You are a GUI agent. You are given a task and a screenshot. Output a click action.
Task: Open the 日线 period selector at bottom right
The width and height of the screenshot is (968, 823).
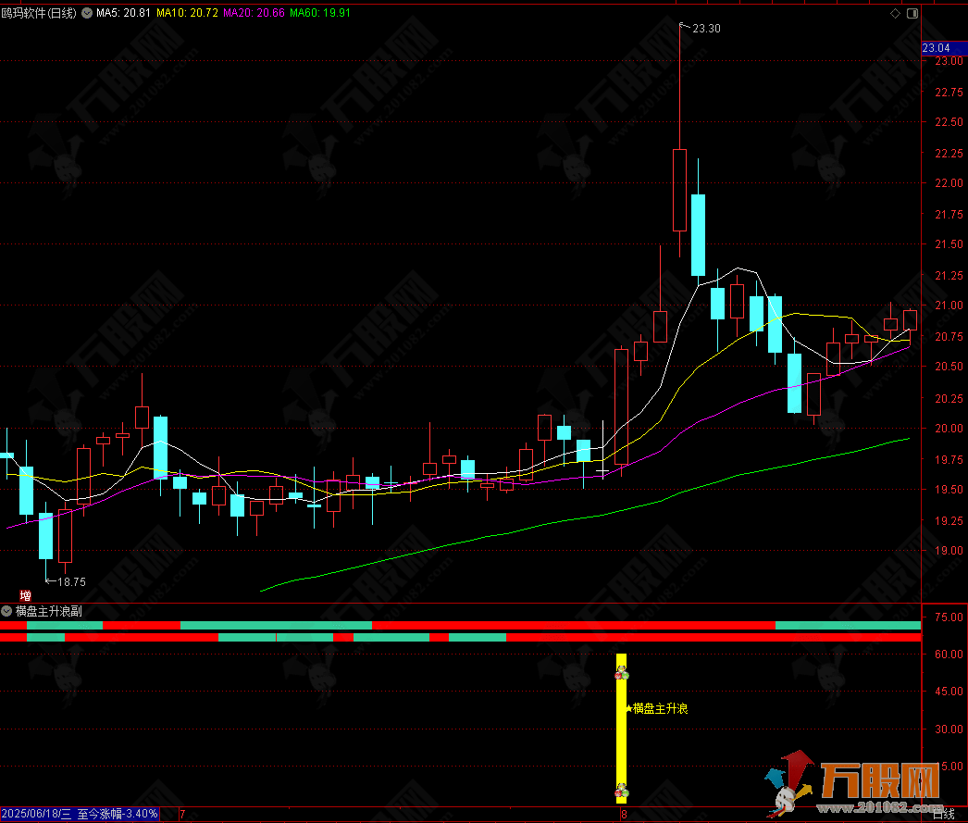click(943, 815)
